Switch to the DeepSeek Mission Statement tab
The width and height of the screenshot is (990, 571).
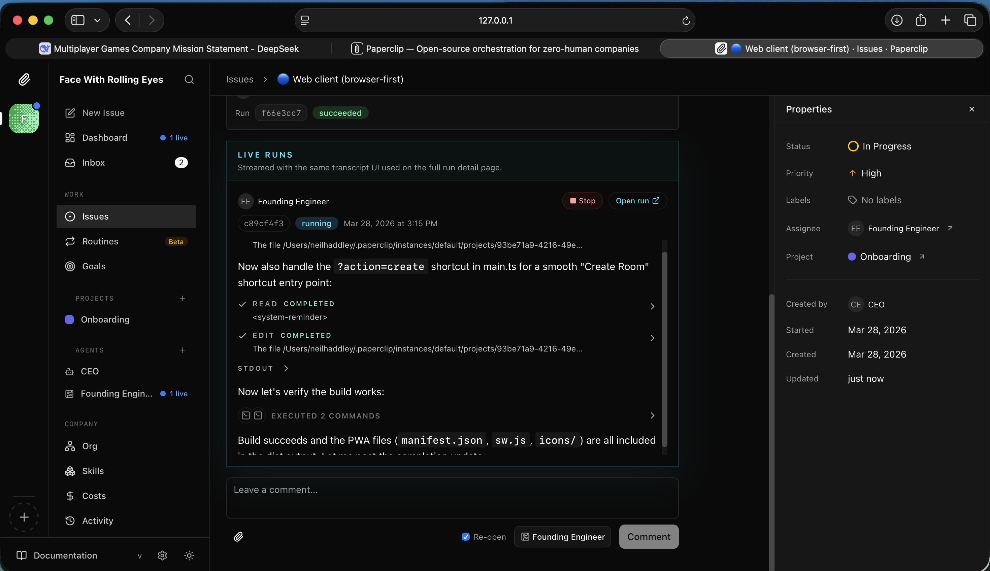pos(169,48)
